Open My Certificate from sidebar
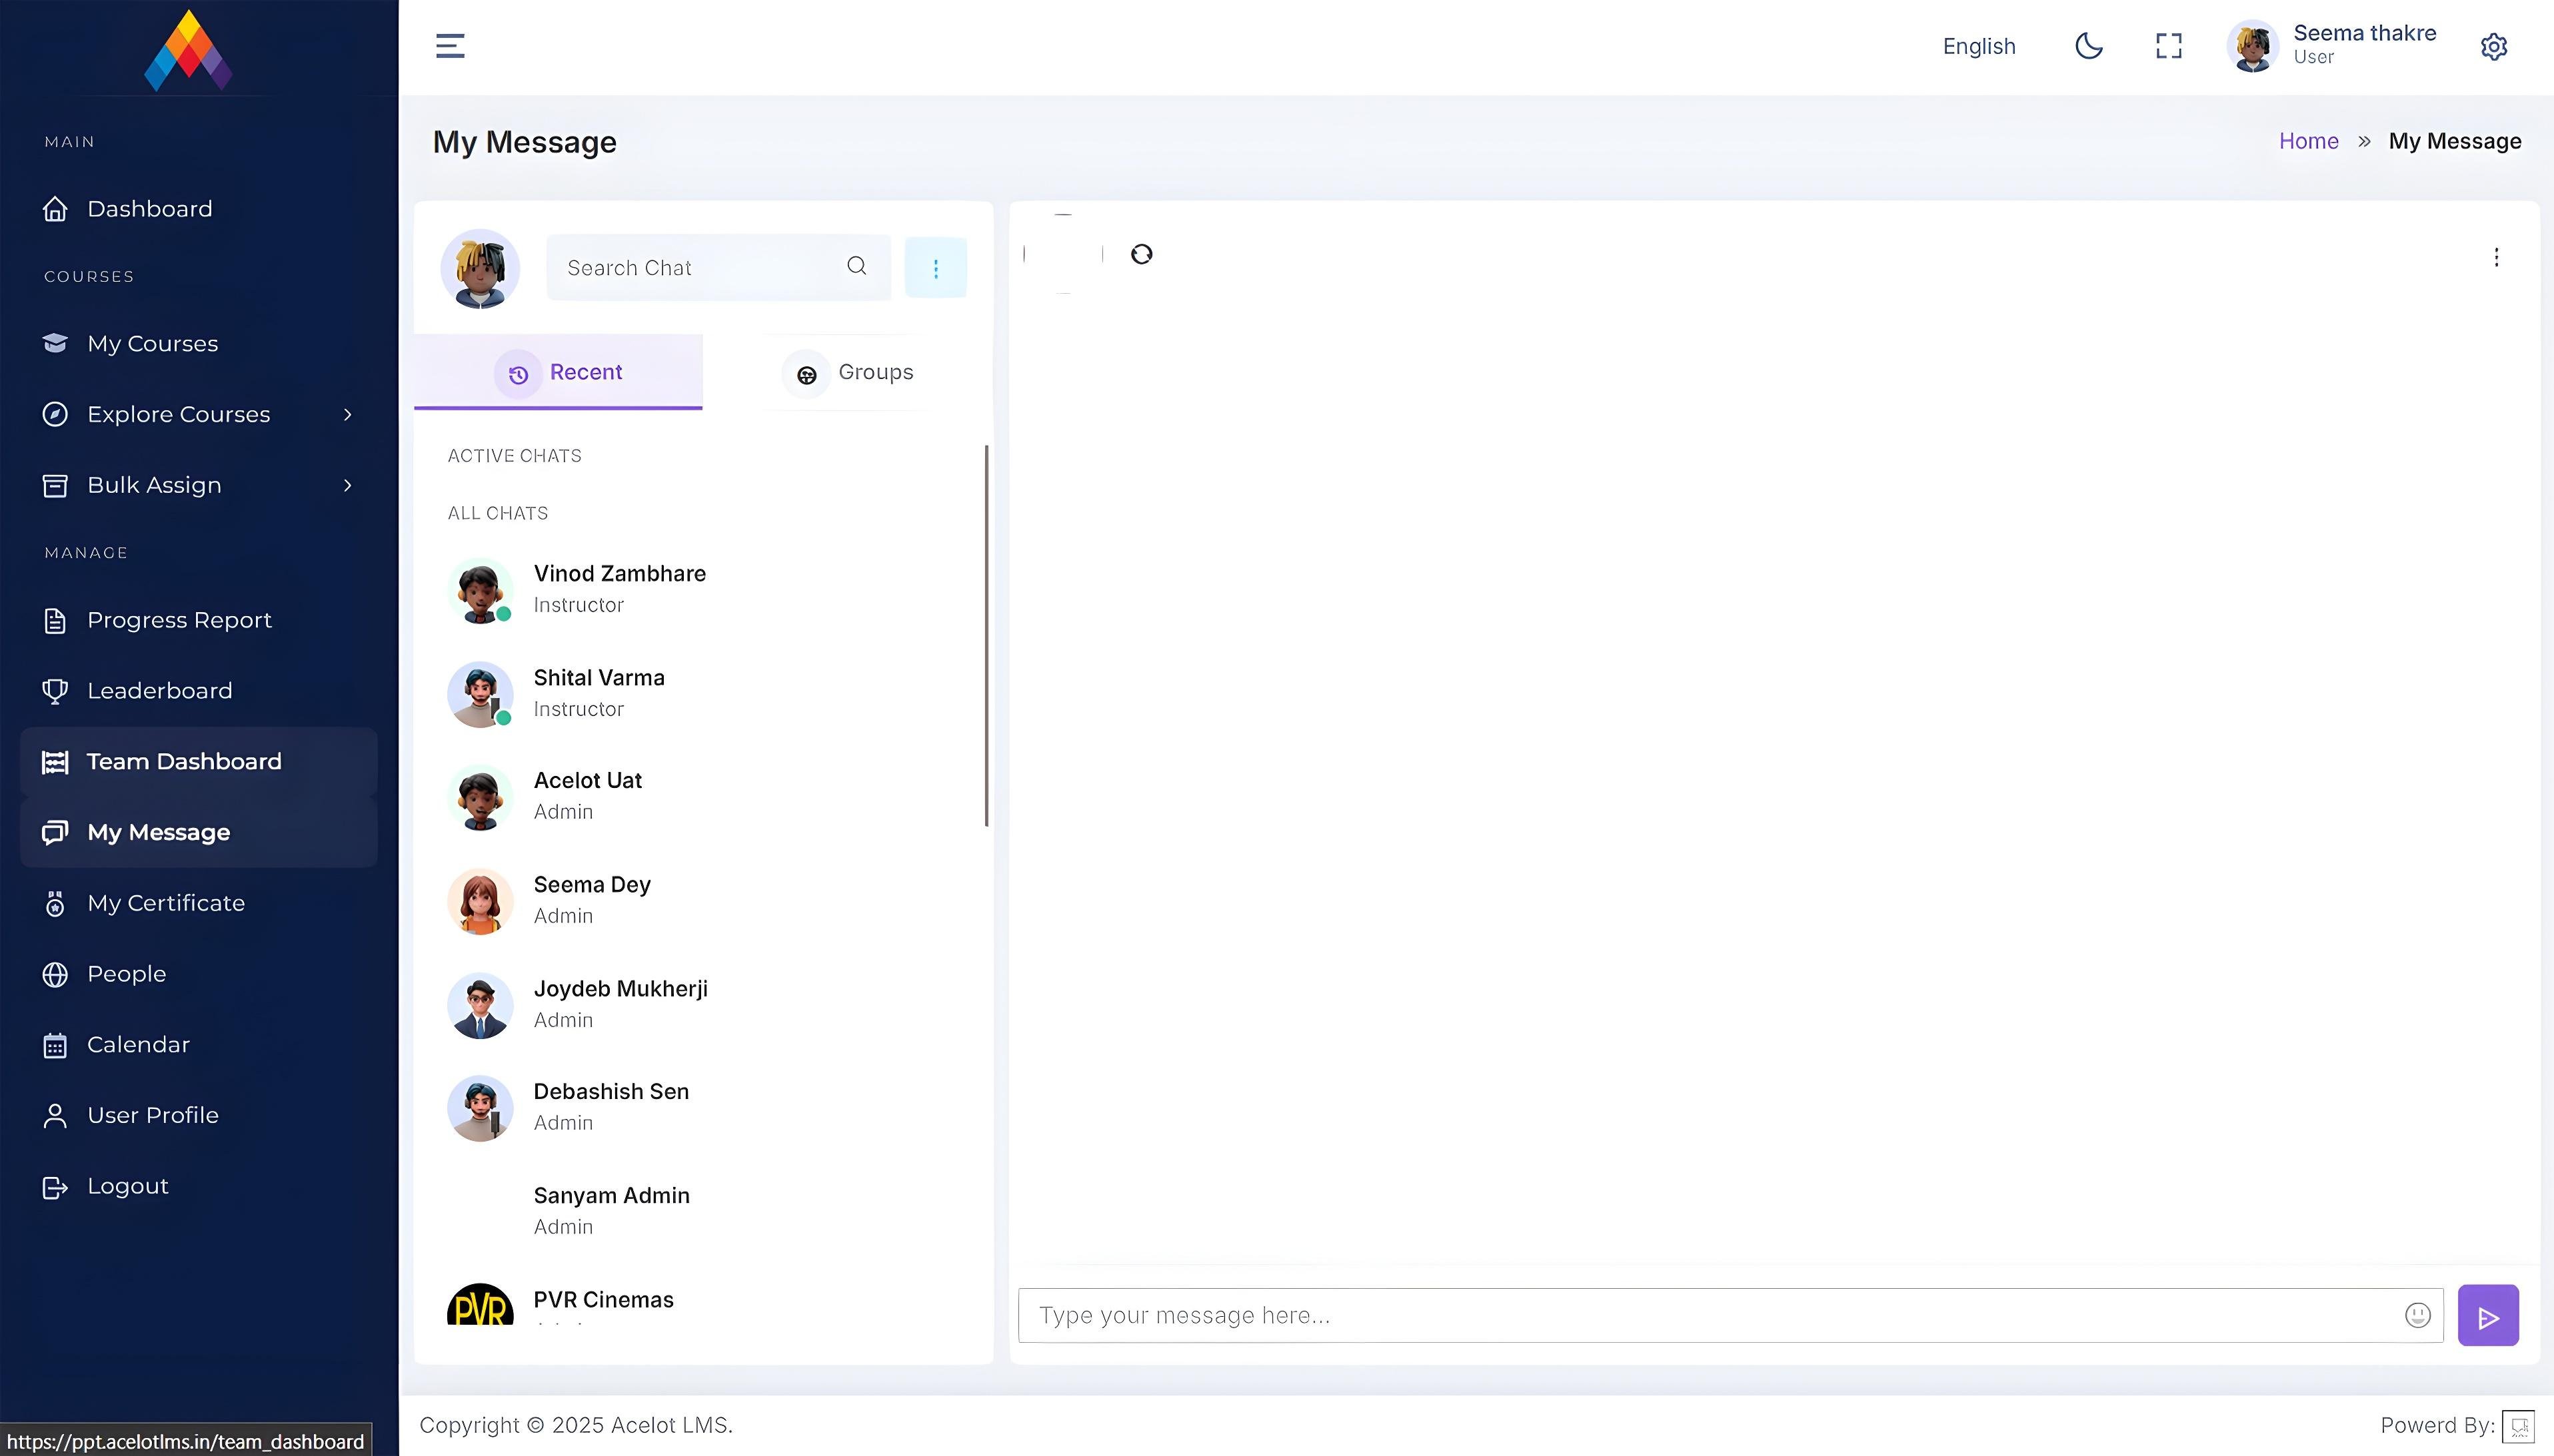Image resolution: width=2554 pixels, height=1456 pixels. (x=165, y=903)
